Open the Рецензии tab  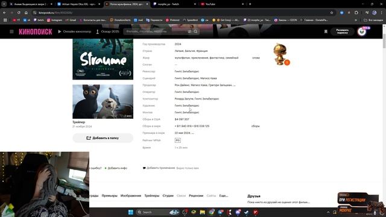pos(196,195)
